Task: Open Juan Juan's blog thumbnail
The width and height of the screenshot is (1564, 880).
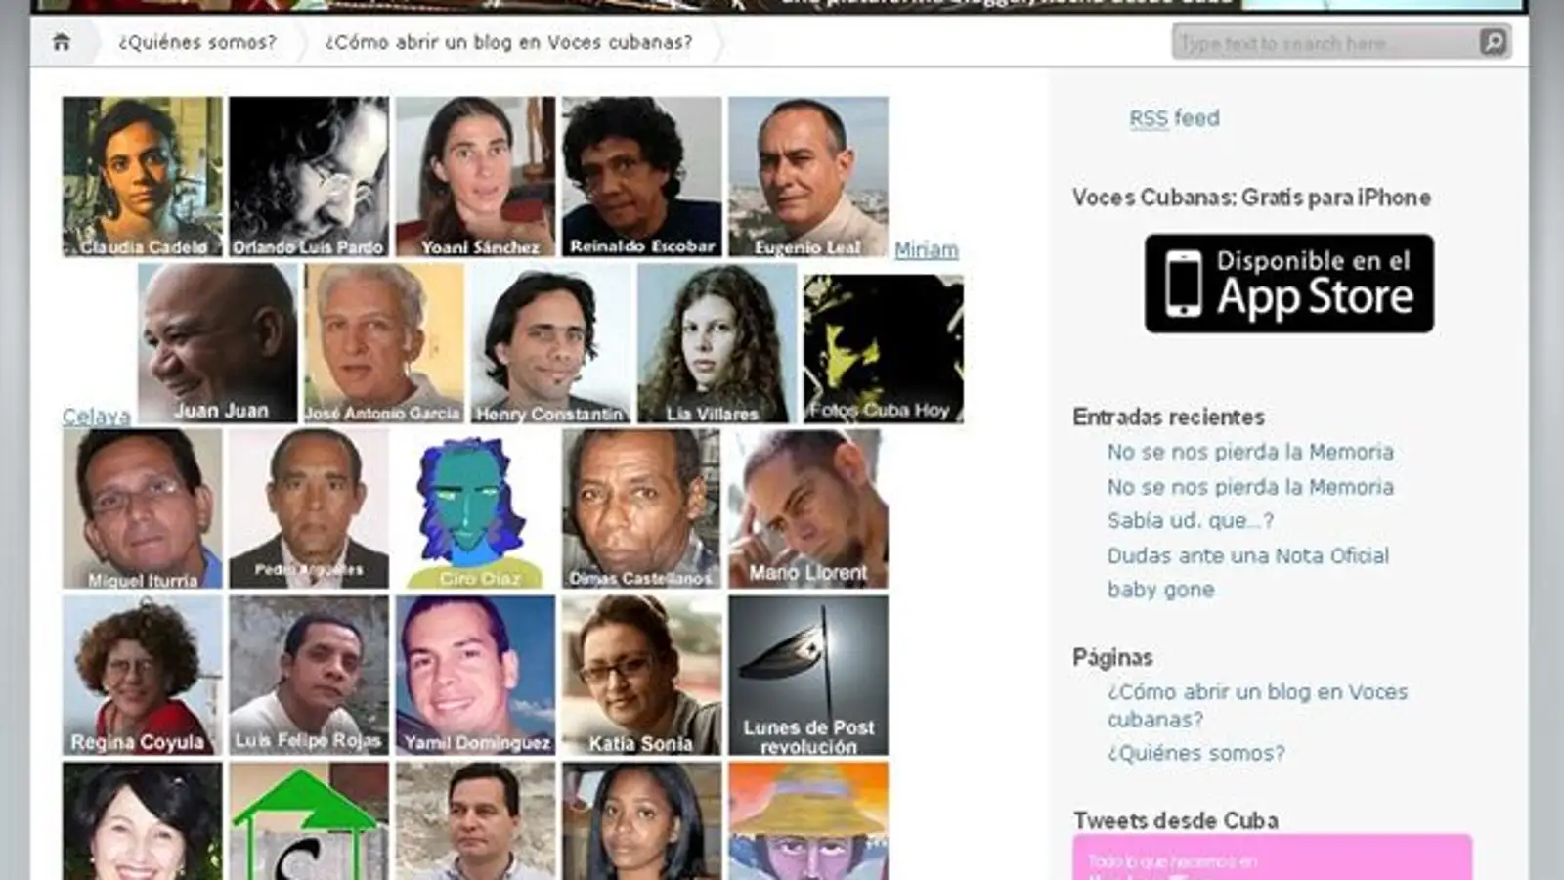Action: [218, 343]
